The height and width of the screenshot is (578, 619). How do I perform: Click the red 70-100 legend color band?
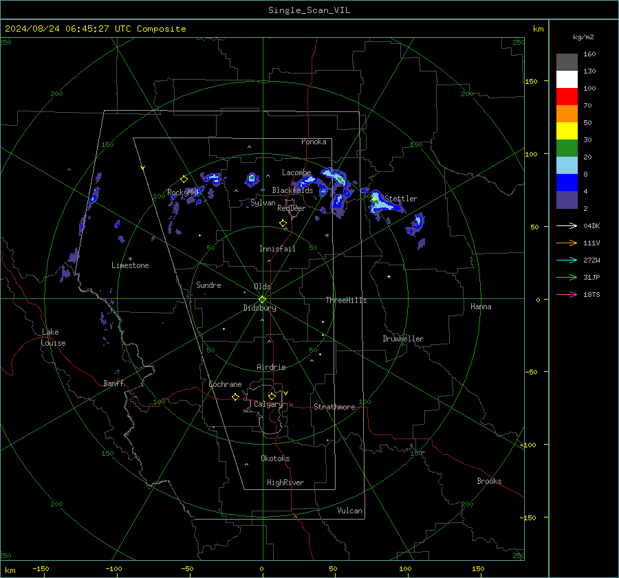(x=567, y=97)
